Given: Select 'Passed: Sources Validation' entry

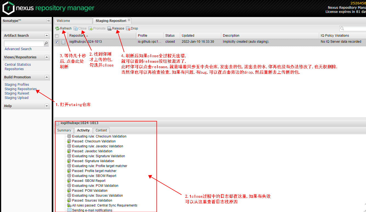Looking at the screenshot, I should [92, 200].
